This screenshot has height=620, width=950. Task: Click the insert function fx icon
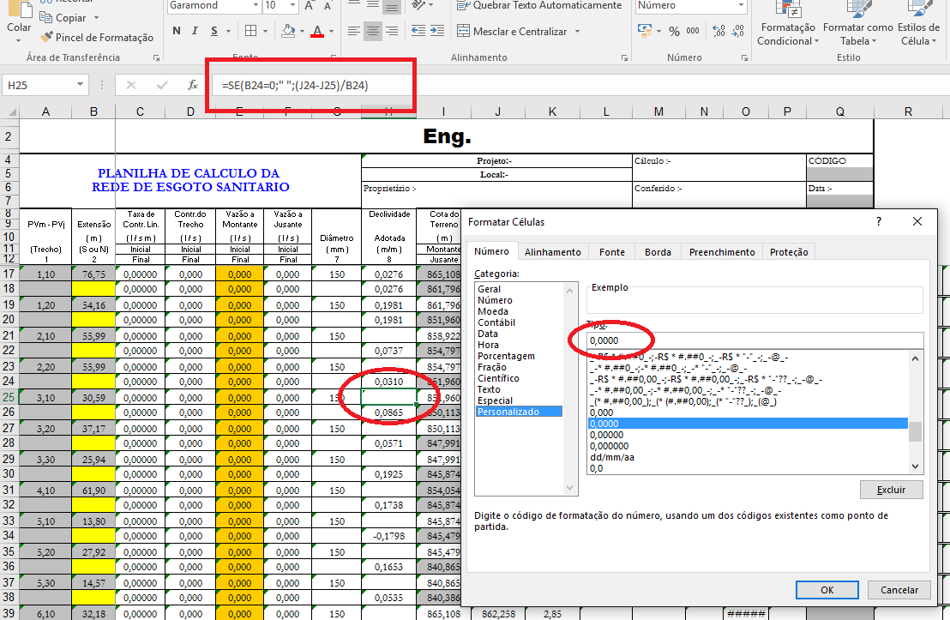pos(193,86)
